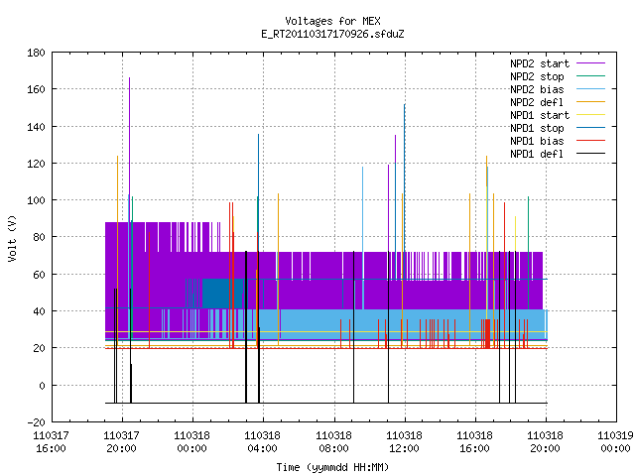Screen dimensions: 635x476
Task: Click the y-axis value 0
Action: pos(42,386)
